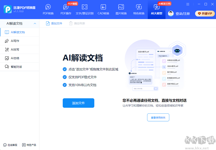Click the PDF编辑 red badge

click(x=72, y=4)
